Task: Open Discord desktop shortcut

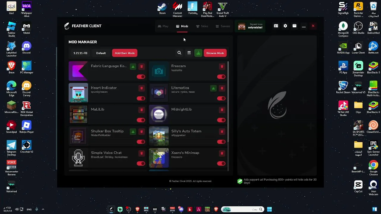Action: coord(26,48)
